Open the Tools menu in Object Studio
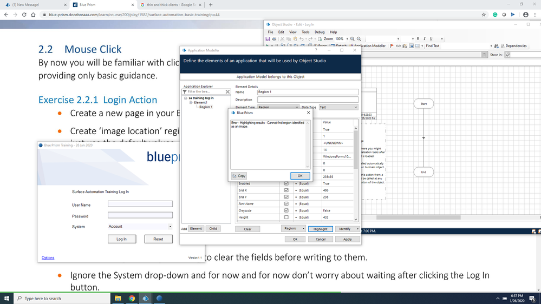The width and height of the screenshot is (541, 304). [x=305, y=32]
